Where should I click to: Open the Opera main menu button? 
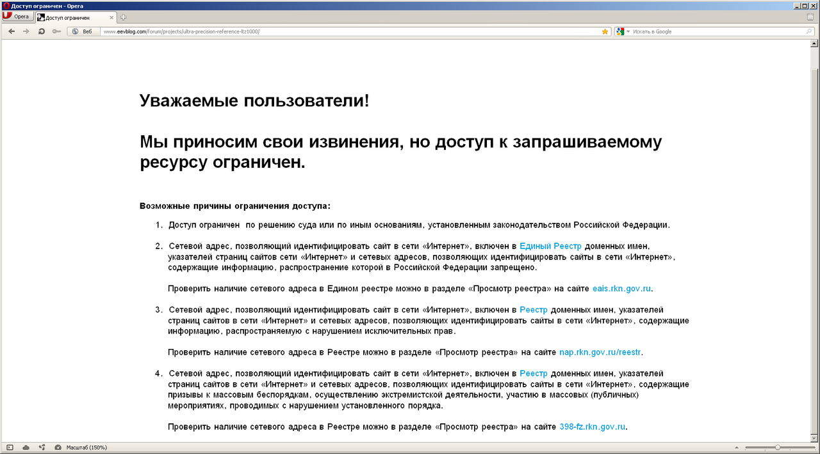pyautogui.click(x=17, y=17)
